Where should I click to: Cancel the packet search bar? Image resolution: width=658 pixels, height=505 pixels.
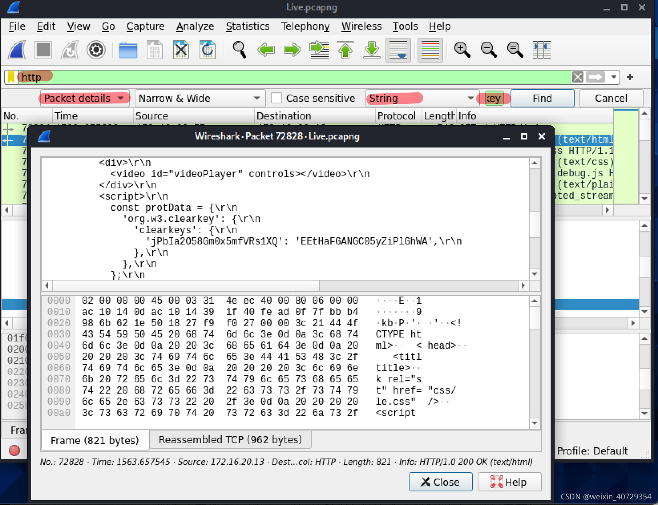pyautogui.click(x=611, y=98)
